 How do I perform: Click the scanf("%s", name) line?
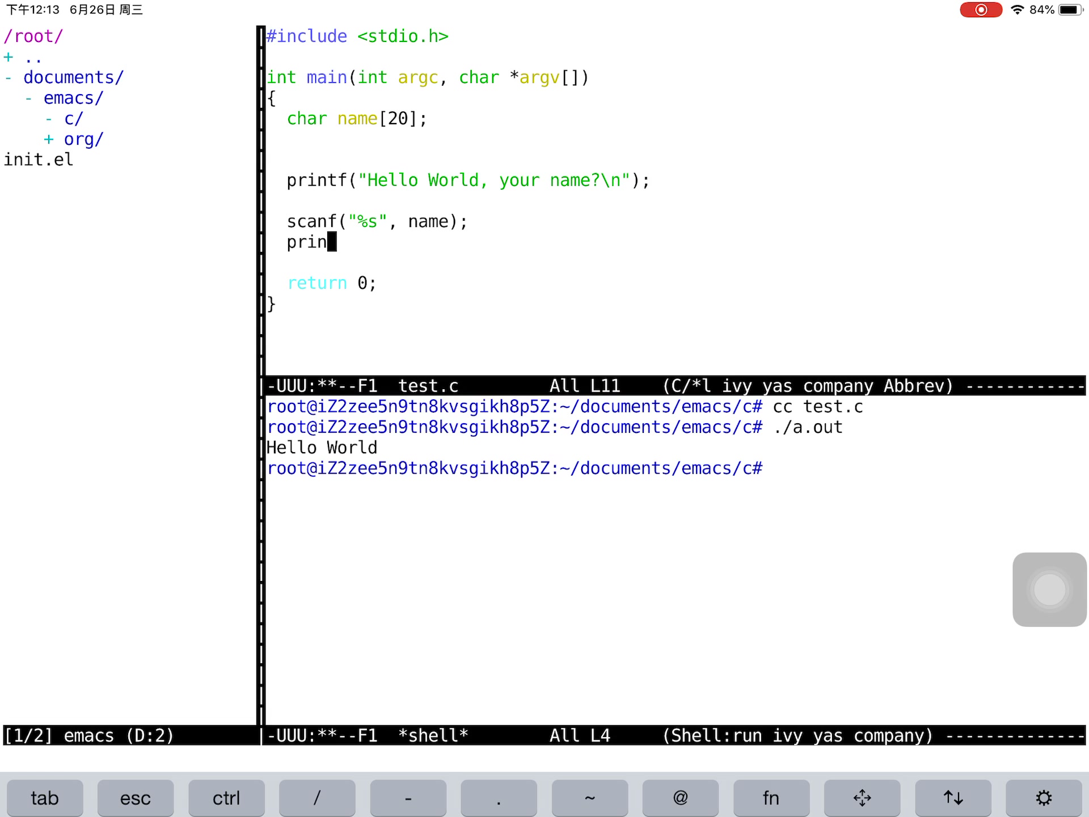377,221
